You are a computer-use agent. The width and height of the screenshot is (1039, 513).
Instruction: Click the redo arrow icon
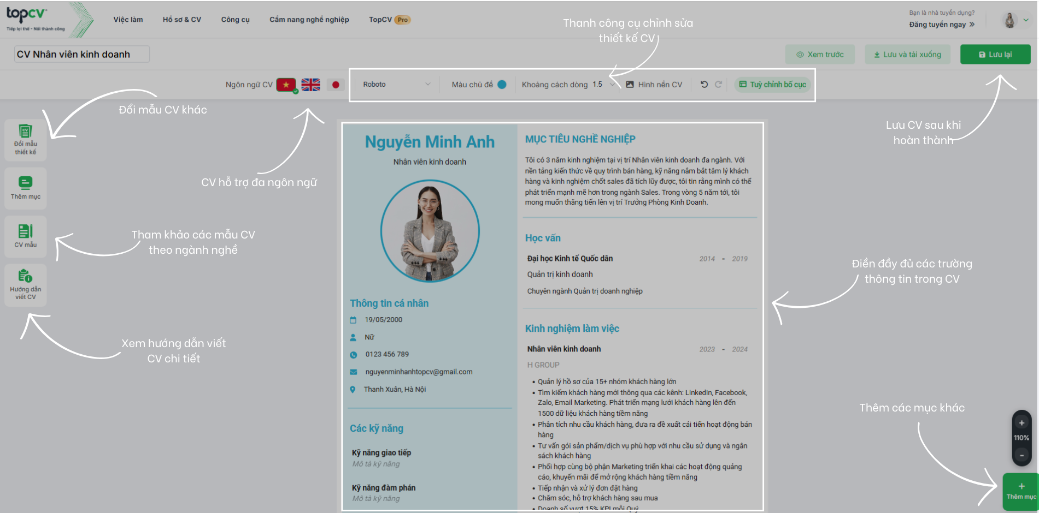718,85
